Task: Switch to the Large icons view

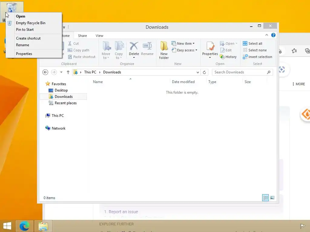Action: coord(272,198)
